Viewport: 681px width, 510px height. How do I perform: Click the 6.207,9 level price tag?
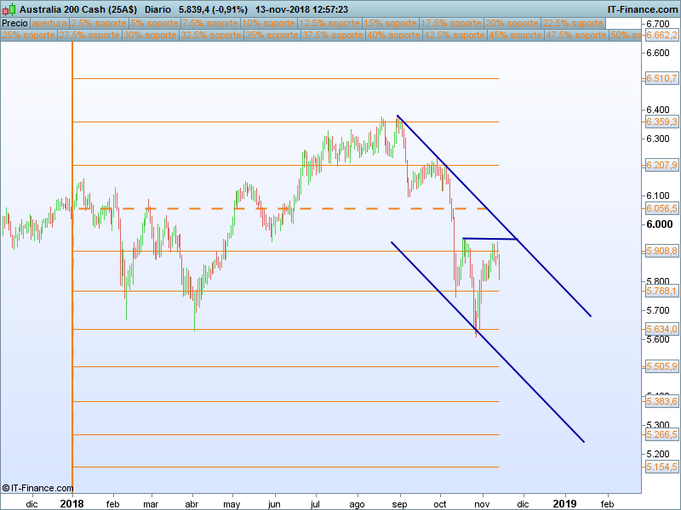tap(661, 165)
